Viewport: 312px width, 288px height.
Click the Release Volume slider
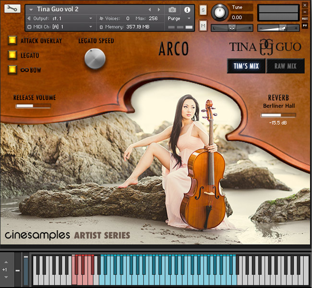(33, 106)
